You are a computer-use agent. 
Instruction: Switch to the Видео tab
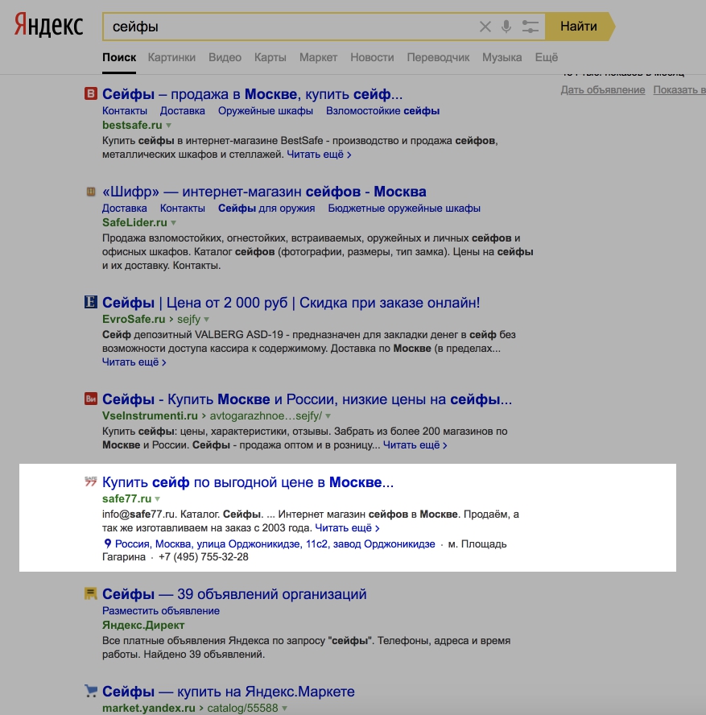pyautogui.click(x=225, y=57)
